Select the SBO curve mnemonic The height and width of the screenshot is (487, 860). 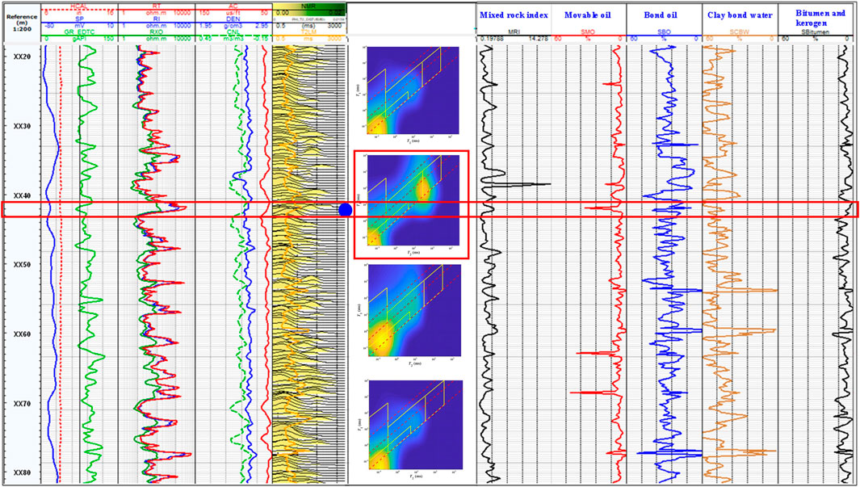[663, 31]
